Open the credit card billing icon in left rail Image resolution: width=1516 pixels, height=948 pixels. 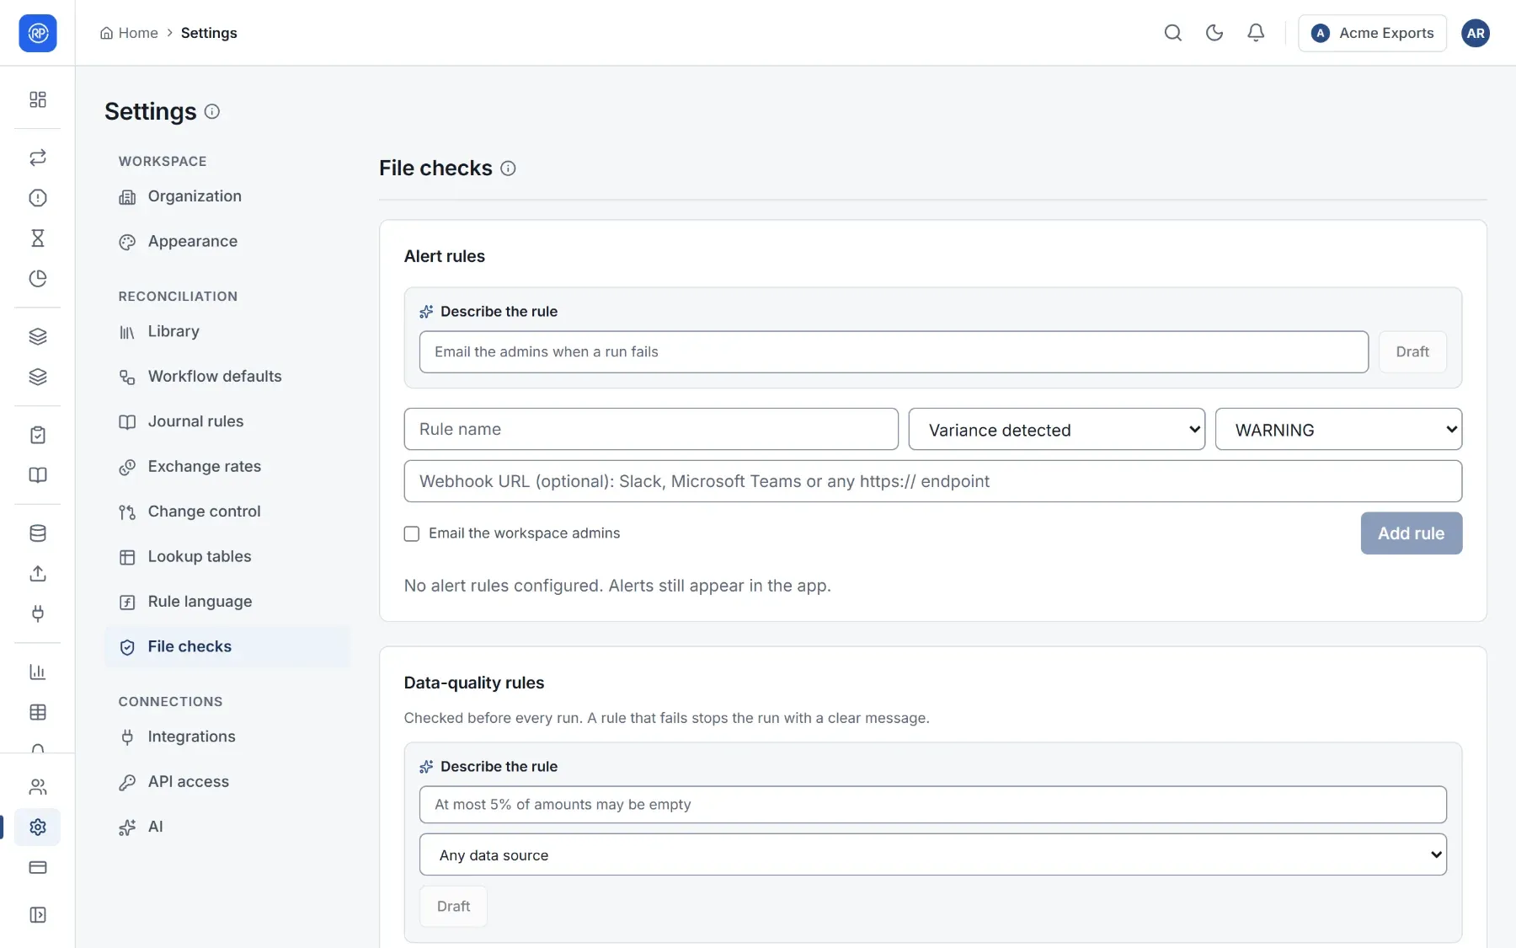pyautogui.click(x=38, y=867)
